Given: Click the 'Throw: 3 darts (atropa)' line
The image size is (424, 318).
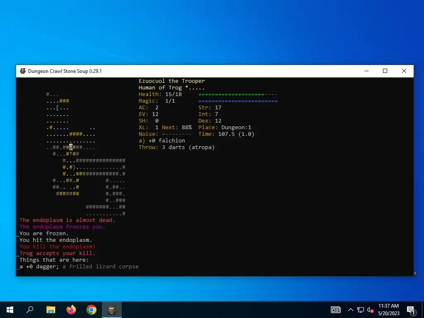Looking at the screenshot, I should point(176,147).
